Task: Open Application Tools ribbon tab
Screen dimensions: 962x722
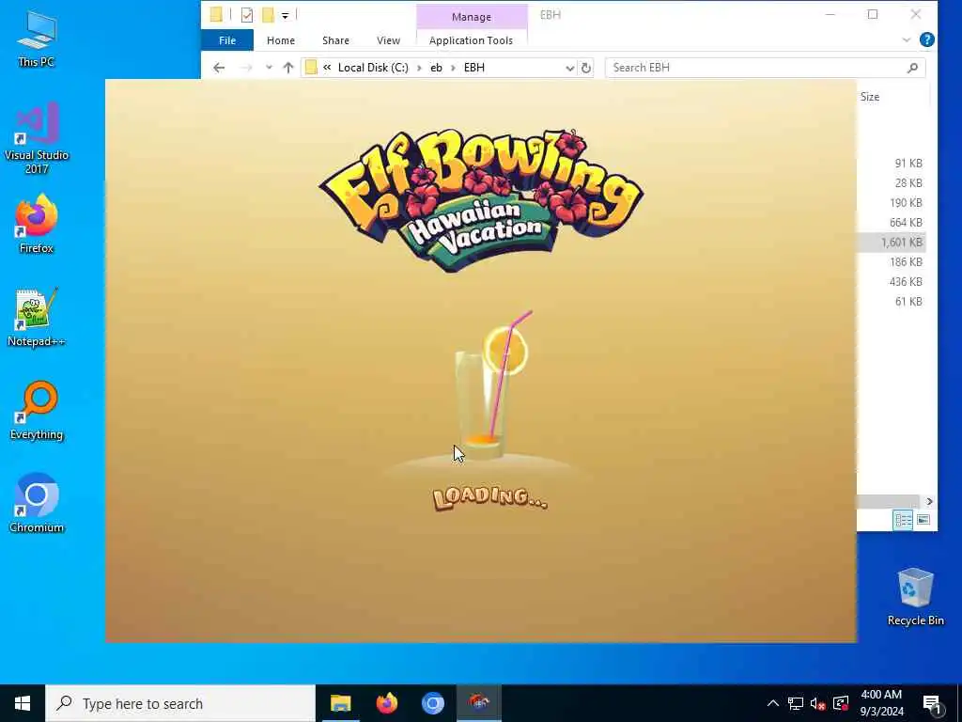Action: click(x=472, y=40)
